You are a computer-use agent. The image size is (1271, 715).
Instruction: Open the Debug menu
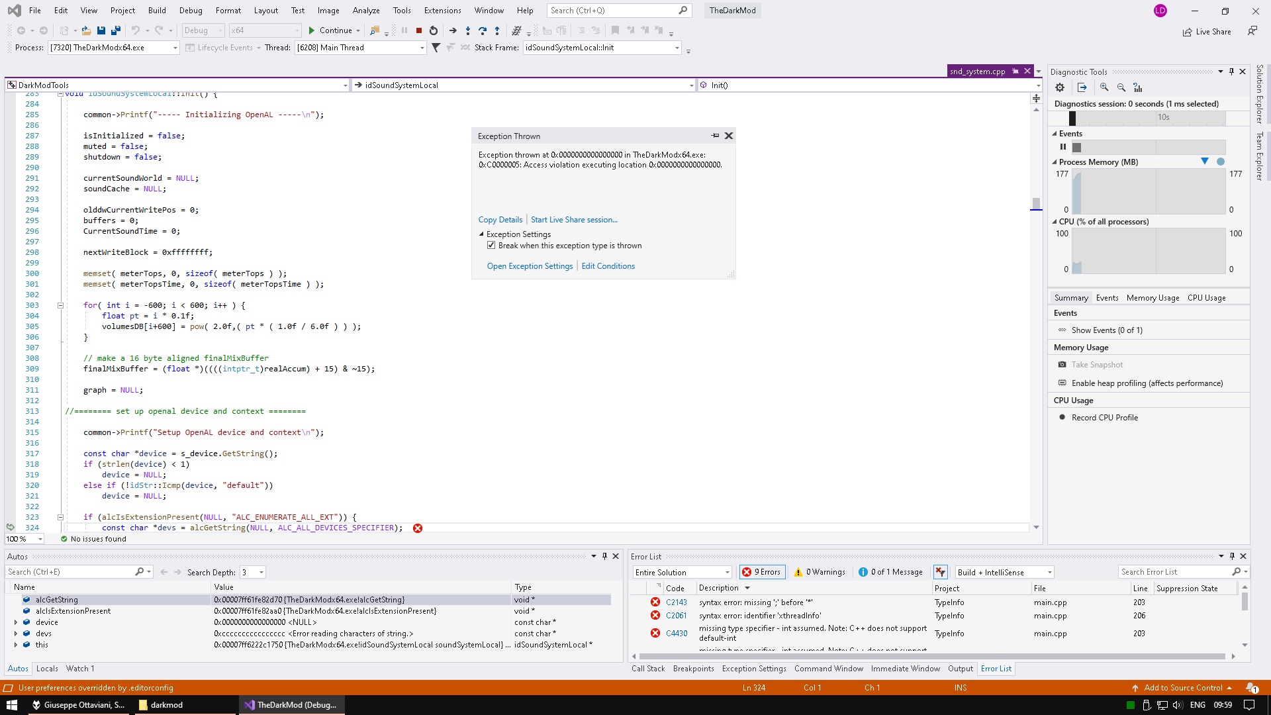click(x=191, y=11)
